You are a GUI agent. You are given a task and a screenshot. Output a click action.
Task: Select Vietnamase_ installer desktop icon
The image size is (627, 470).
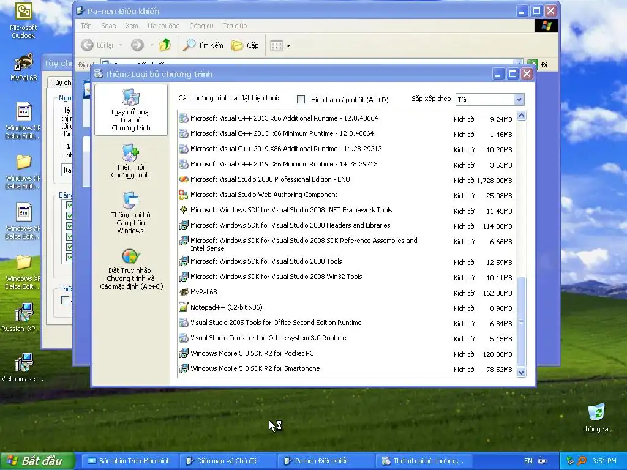23,368
